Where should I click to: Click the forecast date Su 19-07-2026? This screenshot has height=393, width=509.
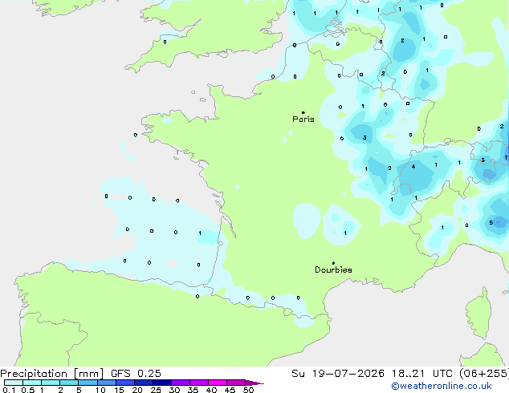tap(338, 374)
